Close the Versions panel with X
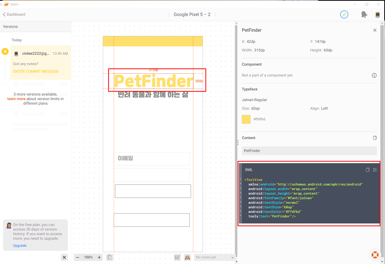The height and width of the screenshot is (264, 385). point(64,257)
